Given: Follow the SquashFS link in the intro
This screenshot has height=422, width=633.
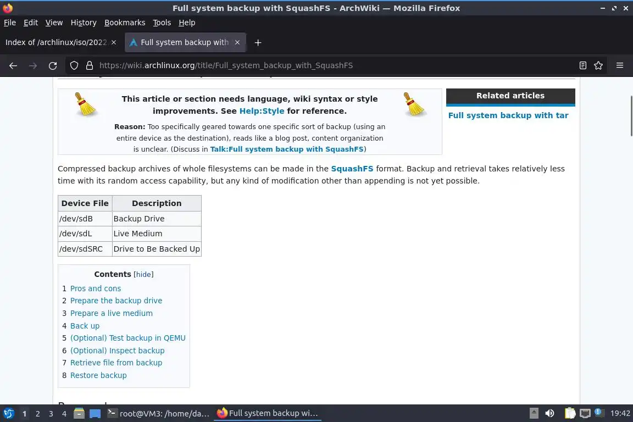Looking at the screenshot, I should 352,169.
